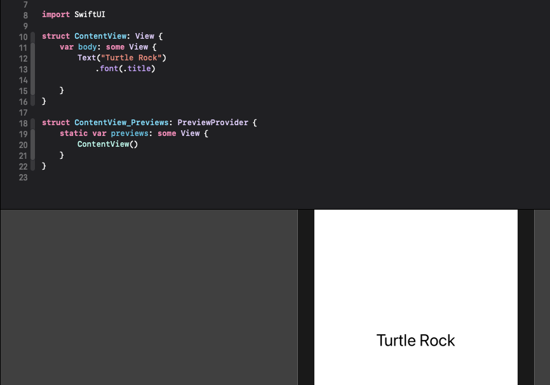Click line number 20 in the gutter

pos(23,145)
